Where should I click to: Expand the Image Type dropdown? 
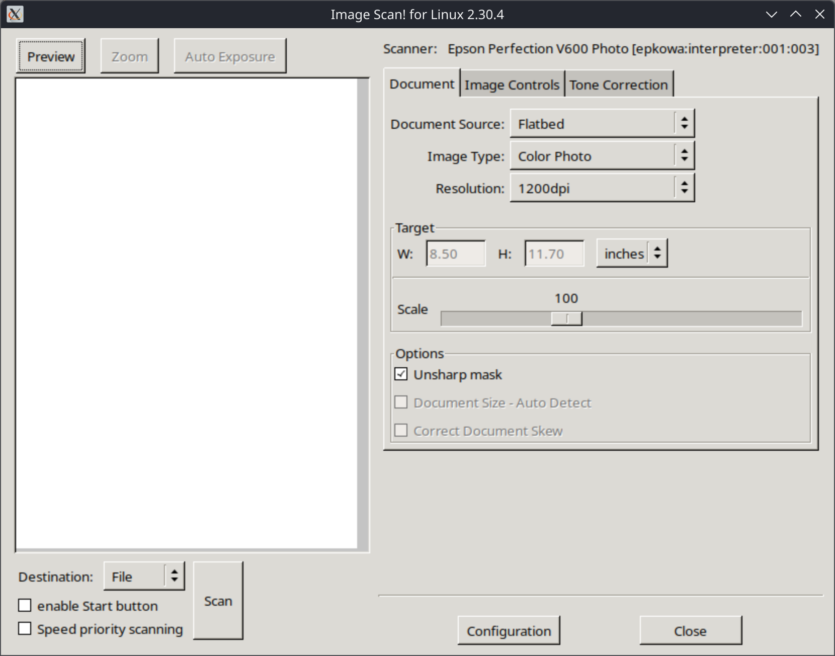[602, 156]
